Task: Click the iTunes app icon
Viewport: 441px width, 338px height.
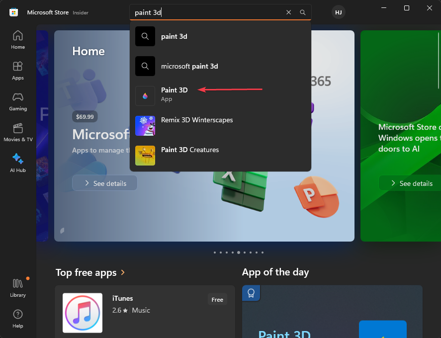Action: (83, 313)
